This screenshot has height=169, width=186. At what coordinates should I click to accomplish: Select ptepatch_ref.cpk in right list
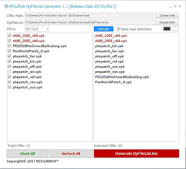pyautogui.click(x=109, y=61)
